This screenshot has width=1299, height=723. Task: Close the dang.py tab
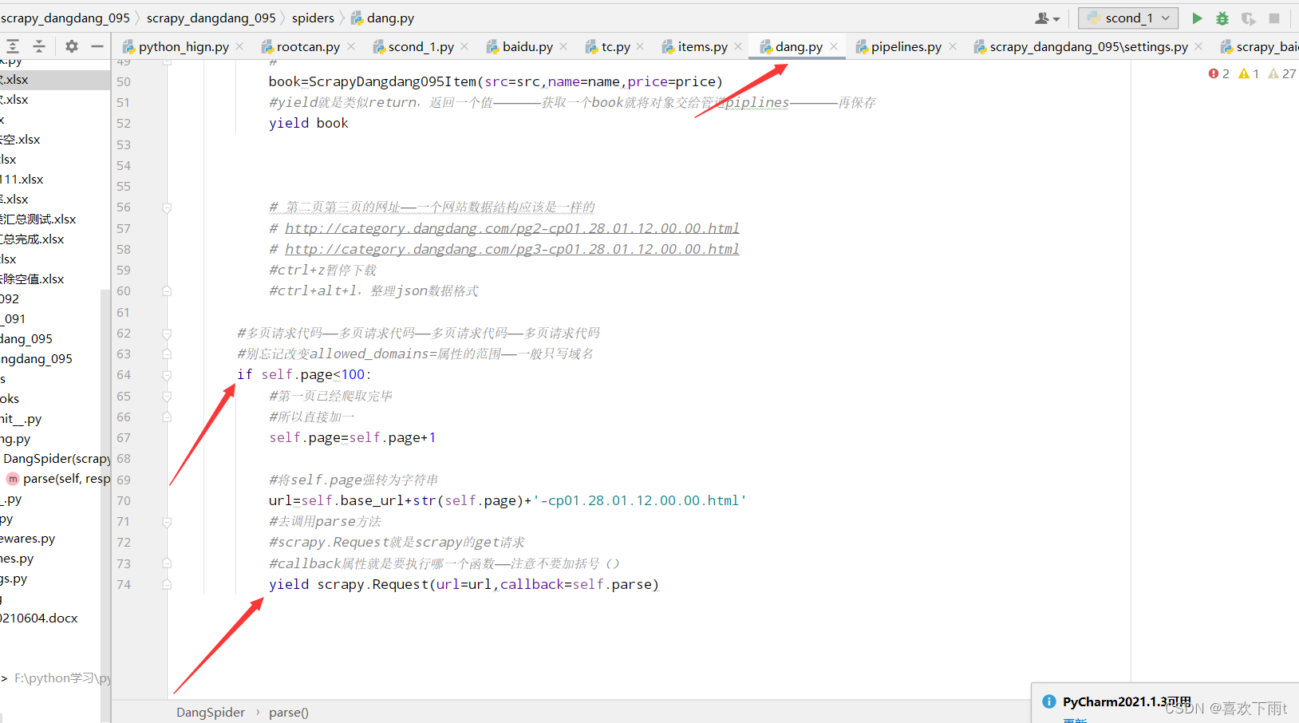click(834, 47)
